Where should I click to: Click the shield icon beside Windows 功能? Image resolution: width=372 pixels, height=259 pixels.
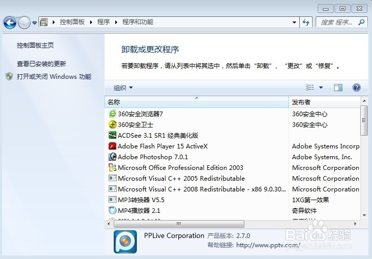9,76
